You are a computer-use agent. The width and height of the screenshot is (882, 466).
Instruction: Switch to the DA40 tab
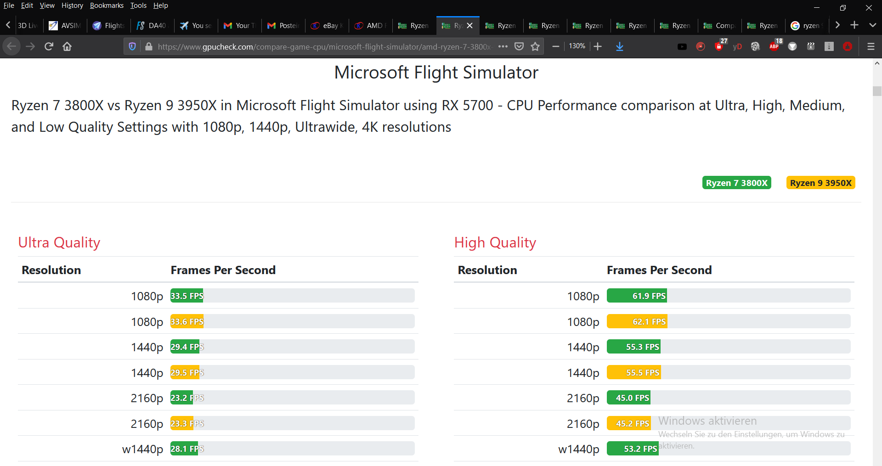(x=152, y=26)
